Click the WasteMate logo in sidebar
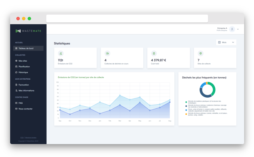Screen dimensions: 254x157 (28, 31)
